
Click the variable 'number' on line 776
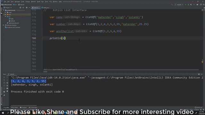[x=61, y=24]
